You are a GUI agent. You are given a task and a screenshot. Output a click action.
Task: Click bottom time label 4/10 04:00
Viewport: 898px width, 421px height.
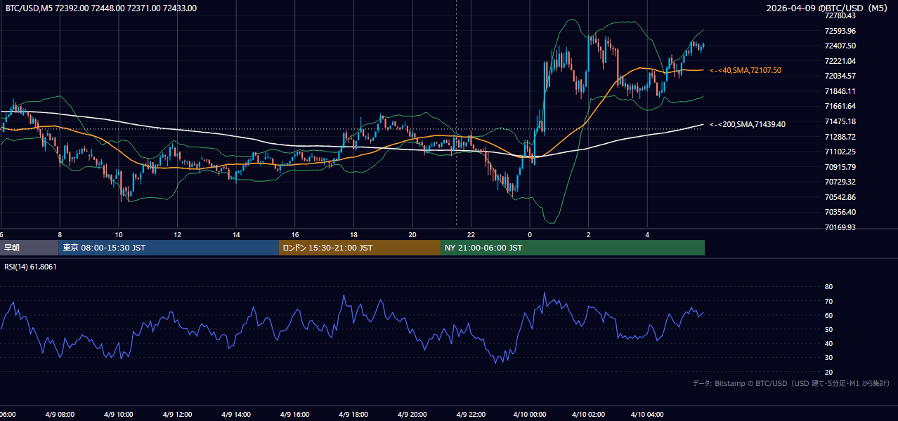click(648, 415)
